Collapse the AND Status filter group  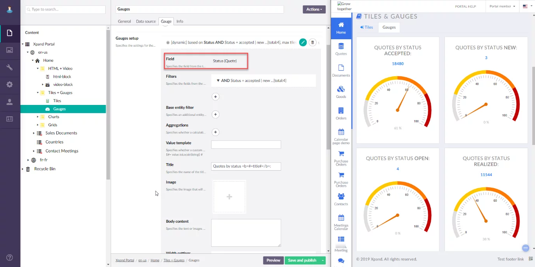pos(218,80)
